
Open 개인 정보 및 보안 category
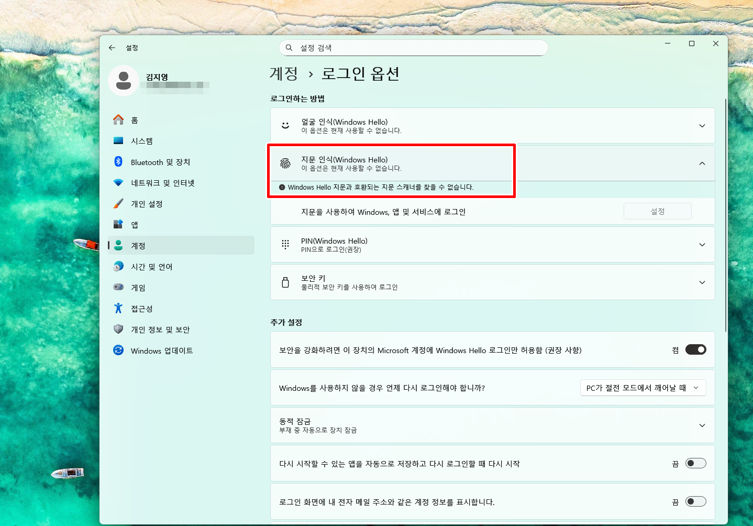tap(181, 330)
